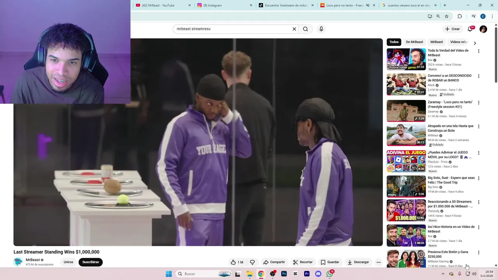Close the MrBeast YouTube tab
The image size is (498, 280).
coord(189,5)
